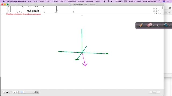Click the n value slider track

click(26, 92)
